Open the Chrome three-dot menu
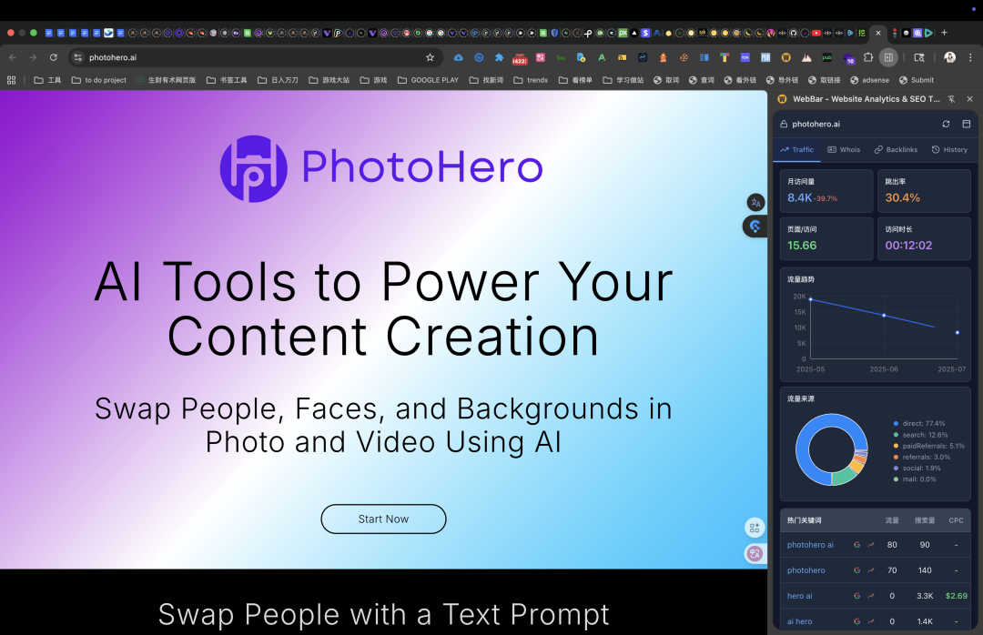The height and width of the screenshot is (635, 983). 970,57
